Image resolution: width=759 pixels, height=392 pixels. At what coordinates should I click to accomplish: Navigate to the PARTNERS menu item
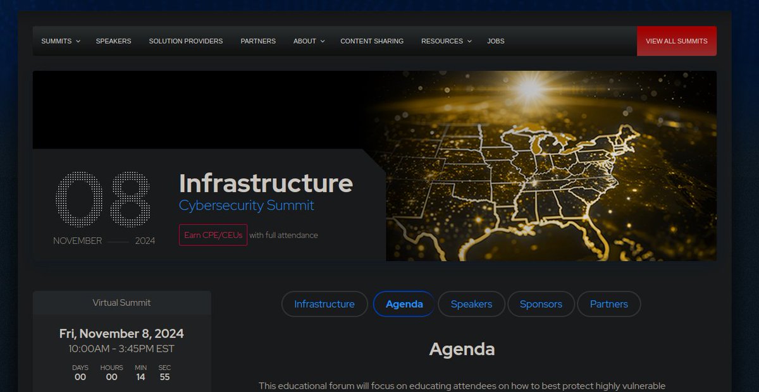[257, 40]
